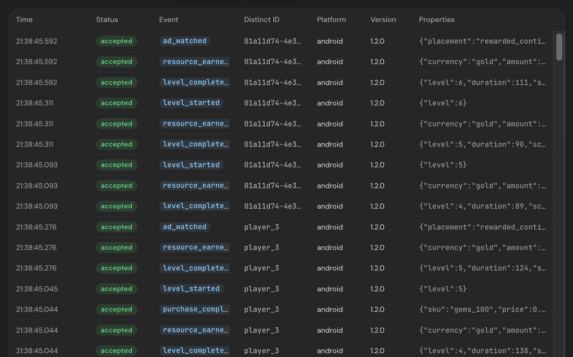
Task: Click resource_earne… event tag at 21:38:45.093
Action: 194,186
